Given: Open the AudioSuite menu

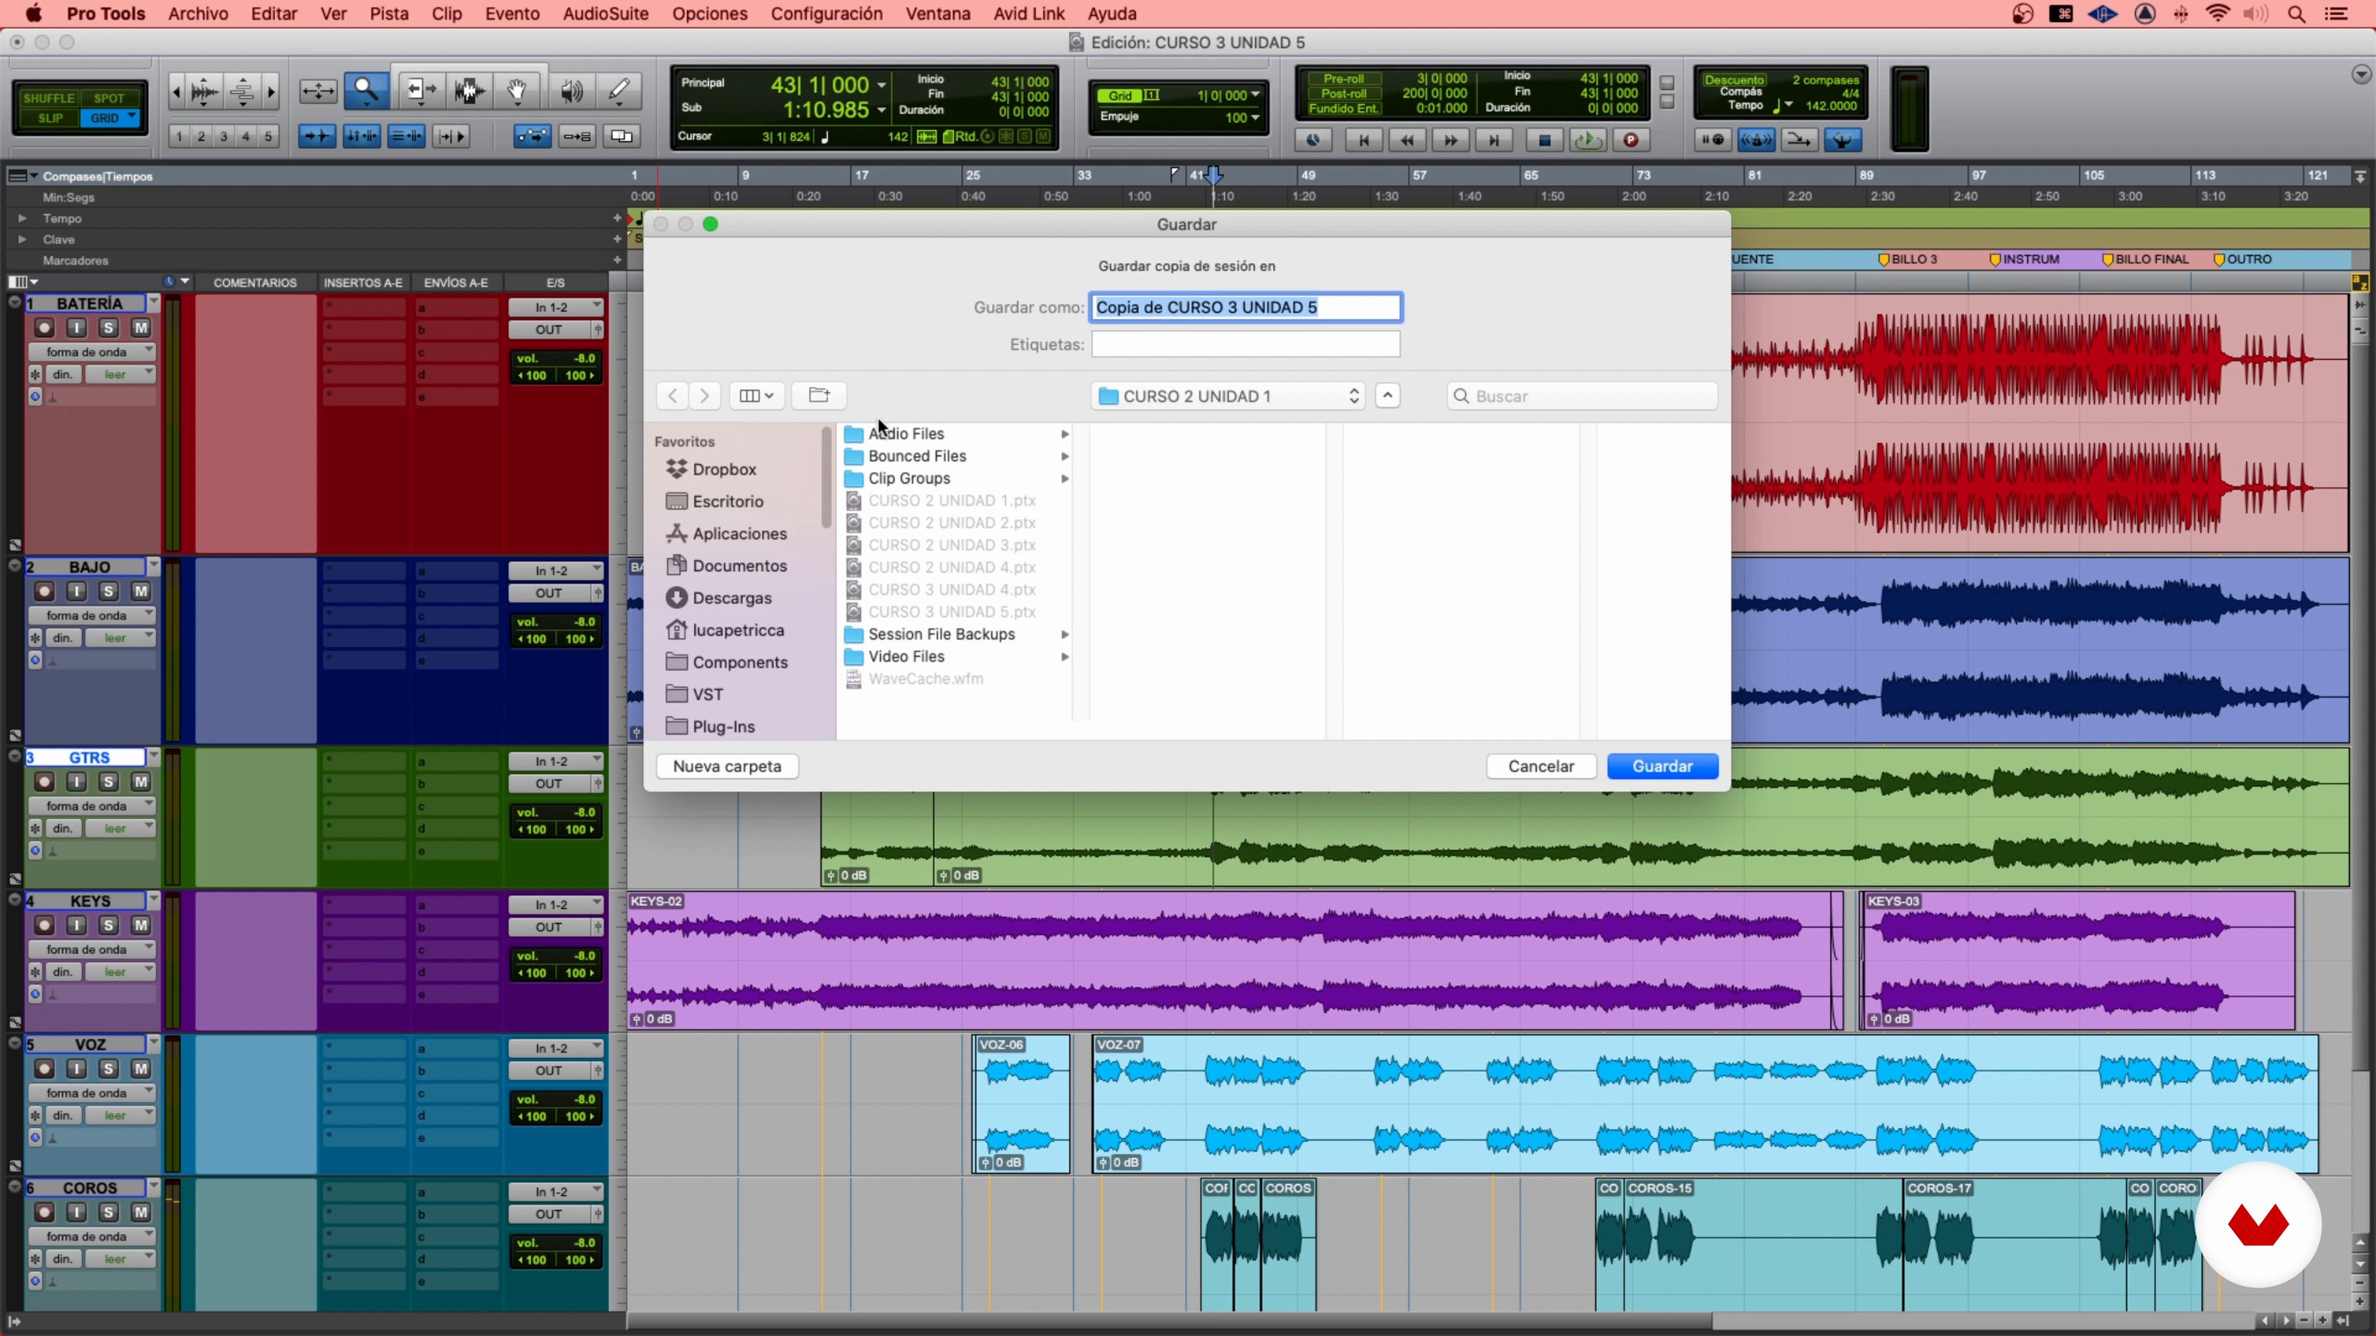Looking at the screenshot, I should pos(605,14).
